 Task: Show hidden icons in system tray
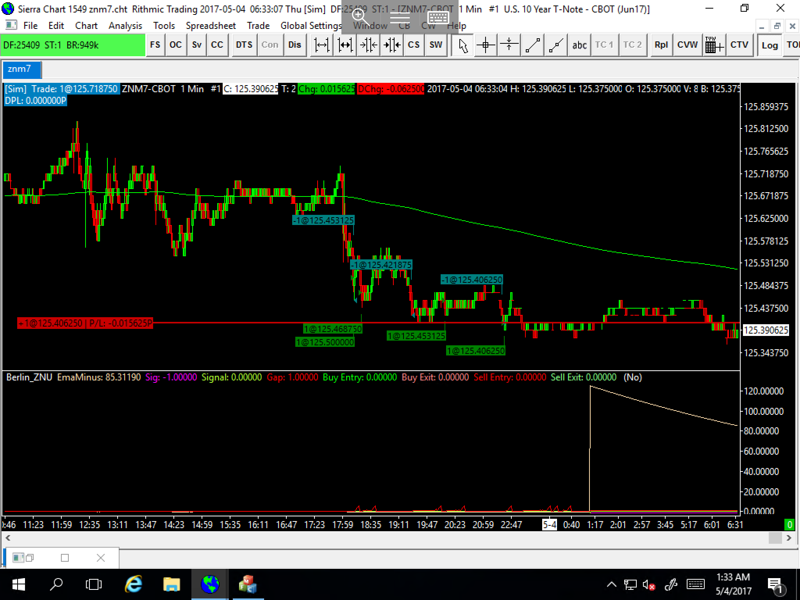click(x=611, y=585)
